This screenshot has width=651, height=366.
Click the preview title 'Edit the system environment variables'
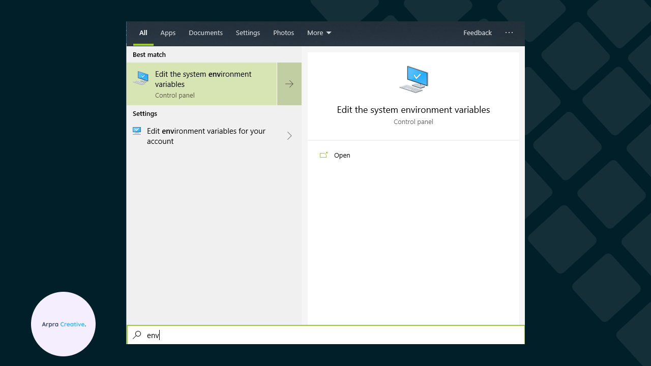click(x=413, y=110)
